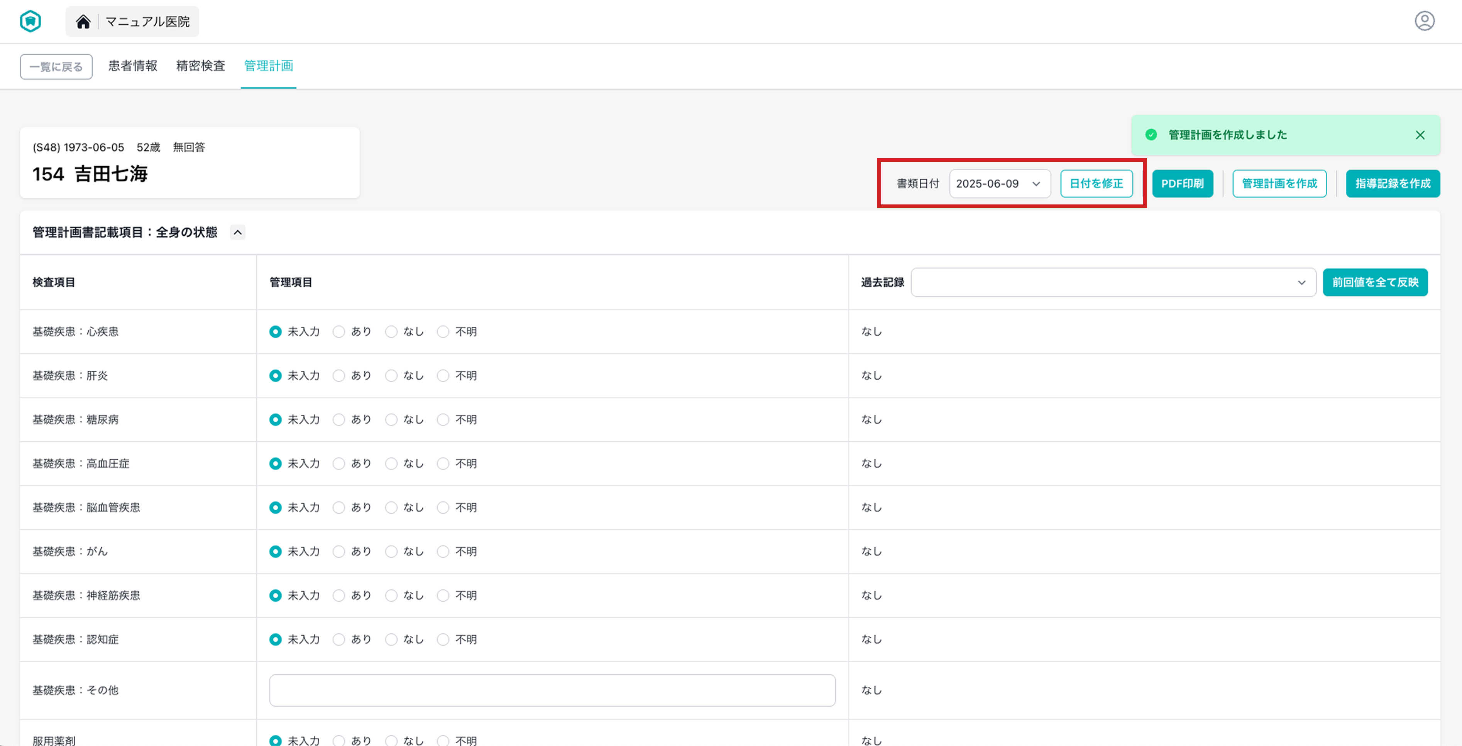Click birthdate text (S48) 1973-06-05
Image resolution: width=1462 pixels, height=746 pixels.
click(78, 147)
